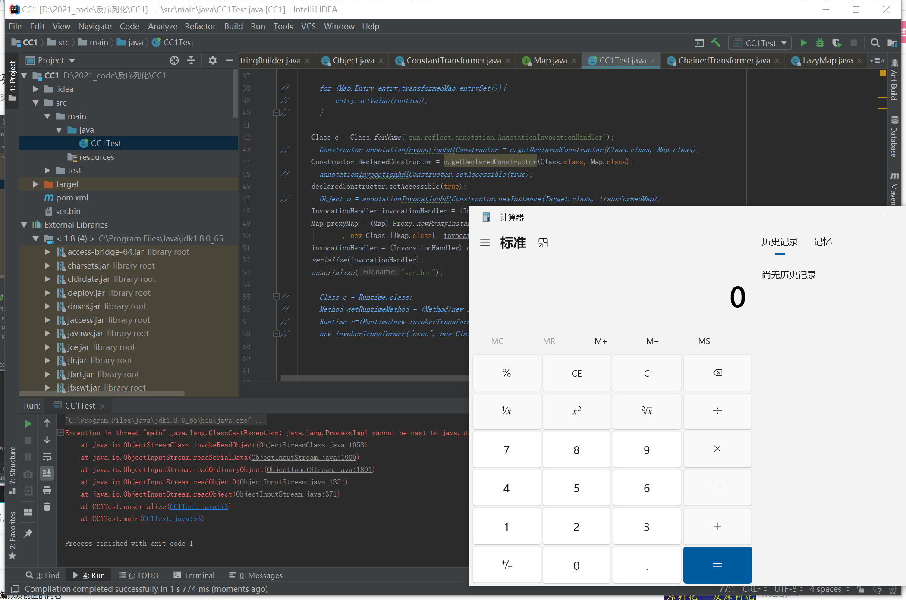Open the calculator hamburger navigation menu
The height and width of the screenshot is (600, 906).
[x=485, y=243]
